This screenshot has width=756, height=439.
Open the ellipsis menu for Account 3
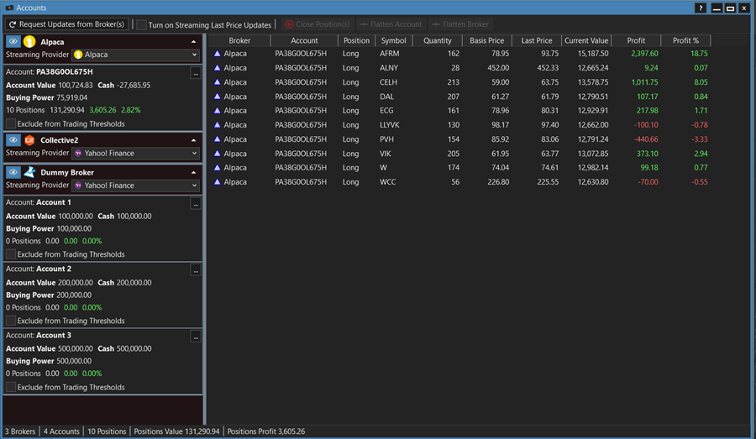tap(195, 336)
